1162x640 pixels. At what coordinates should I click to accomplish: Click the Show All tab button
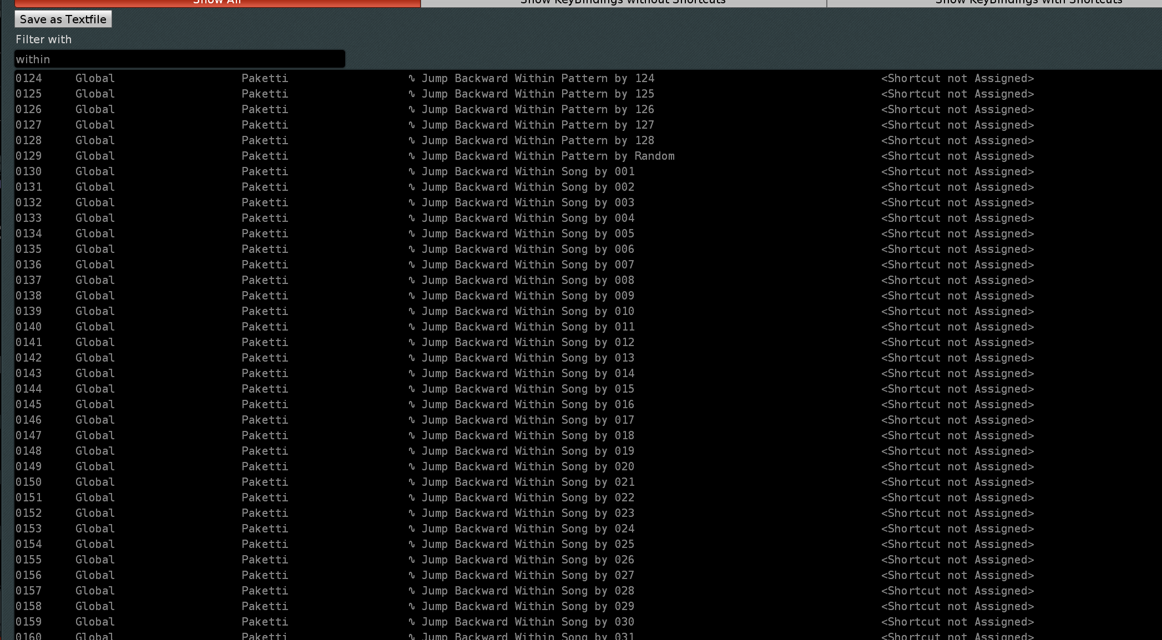coord(217,3)
